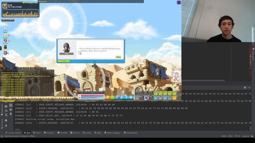Open Run panel settings gear
The width and height of the screenshot is (255, 143).
click(245, 87)
